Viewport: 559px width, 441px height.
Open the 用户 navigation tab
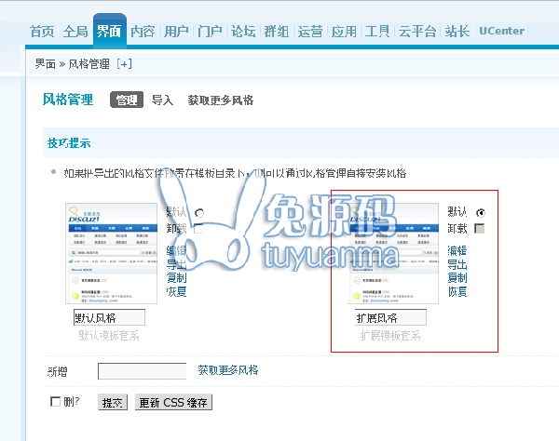tap(176, 32)
